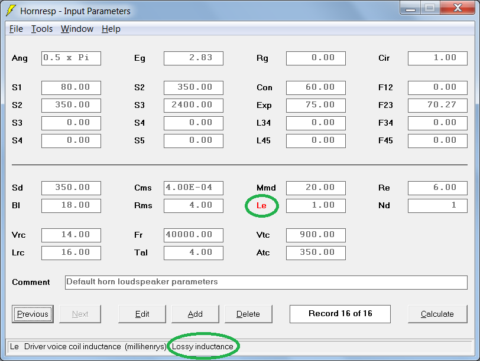Select the Con field with 60.00

(316, 88)
